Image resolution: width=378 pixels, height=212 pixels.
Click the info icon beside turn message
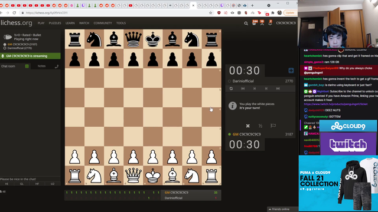[x=233, y=106]
